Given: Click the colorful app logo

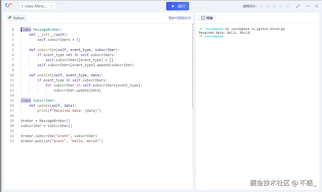Looking at the screenshot, I should coord(9,6).
